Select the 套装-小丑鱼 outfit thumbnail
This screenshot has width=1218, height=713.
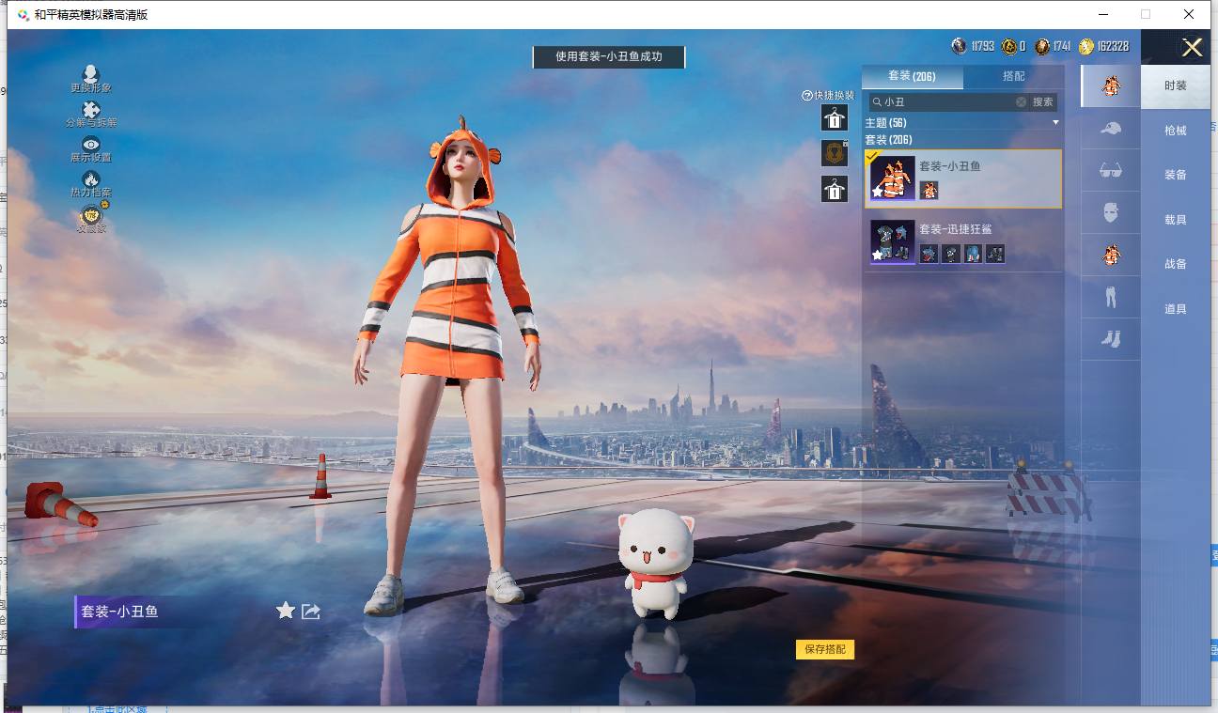[893, 178]
